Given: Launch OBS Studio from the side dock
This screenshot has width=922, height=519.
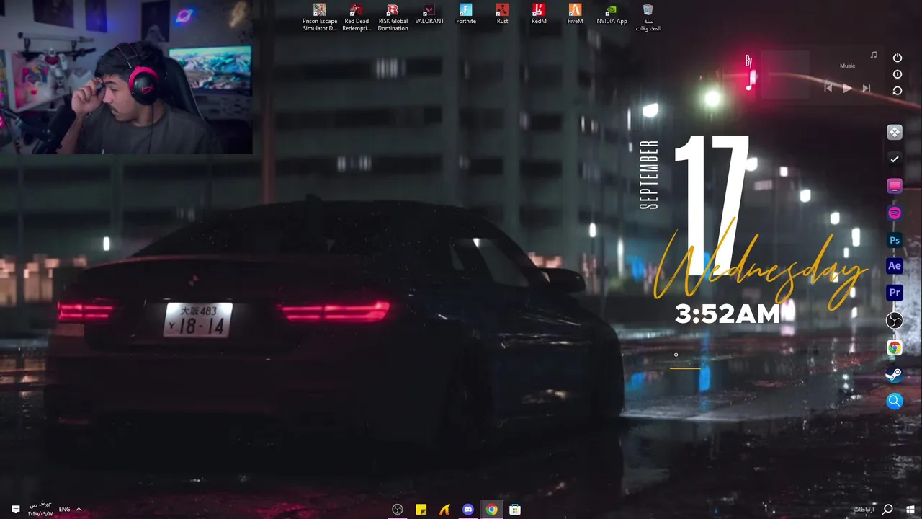Looking at the screenshot, I should point(894,321).
